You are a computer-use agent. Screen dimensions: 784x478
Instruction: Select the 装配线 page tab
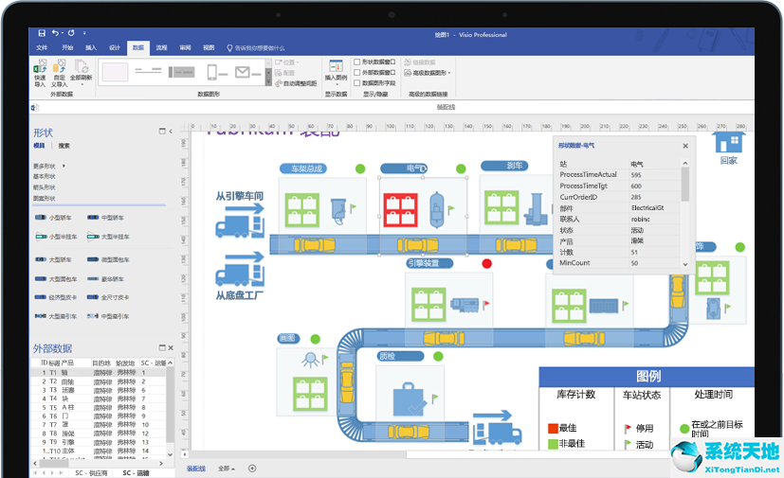tap(196, 469)
